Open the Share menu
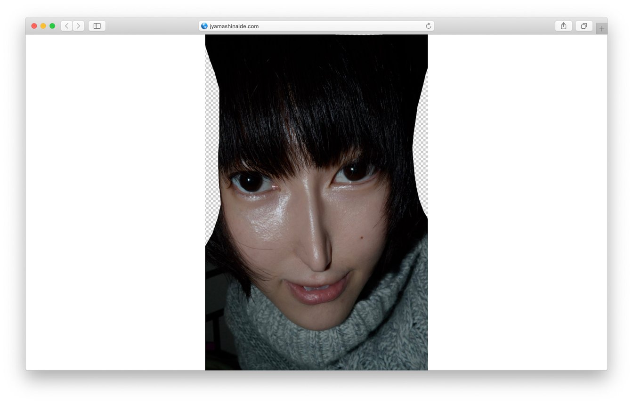633x404 pixels. (x=563, y=26)
